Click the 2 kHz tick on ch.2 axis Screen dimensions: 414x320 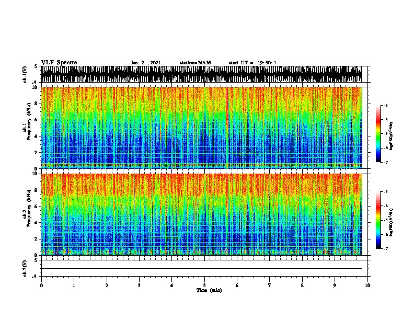pyautogui.click(x=37, y=239)
